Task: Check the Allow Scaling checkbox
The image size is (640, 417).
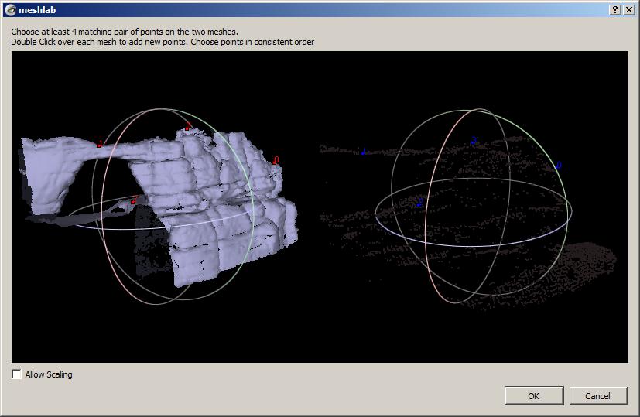Action: (x=17, y=374)
